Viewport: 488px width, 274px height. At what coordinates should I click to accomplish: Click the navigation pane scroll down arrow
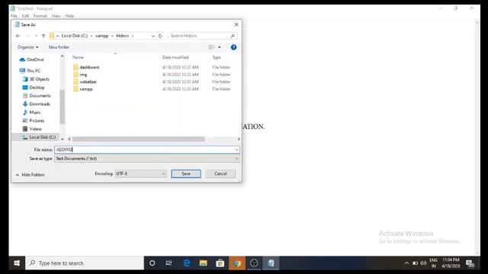[63, 139]
